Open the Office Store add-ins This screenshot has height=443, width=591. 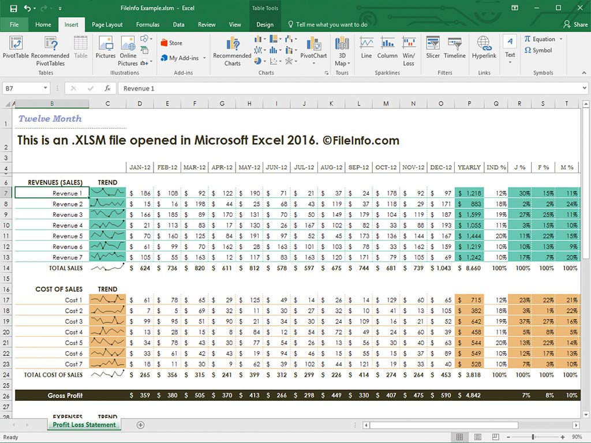[171, 43]
